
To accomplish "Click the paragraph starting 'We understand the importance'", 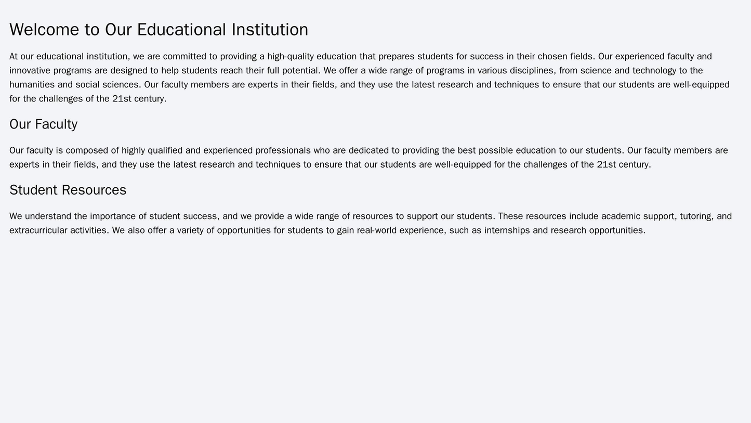I will point(364,223).
